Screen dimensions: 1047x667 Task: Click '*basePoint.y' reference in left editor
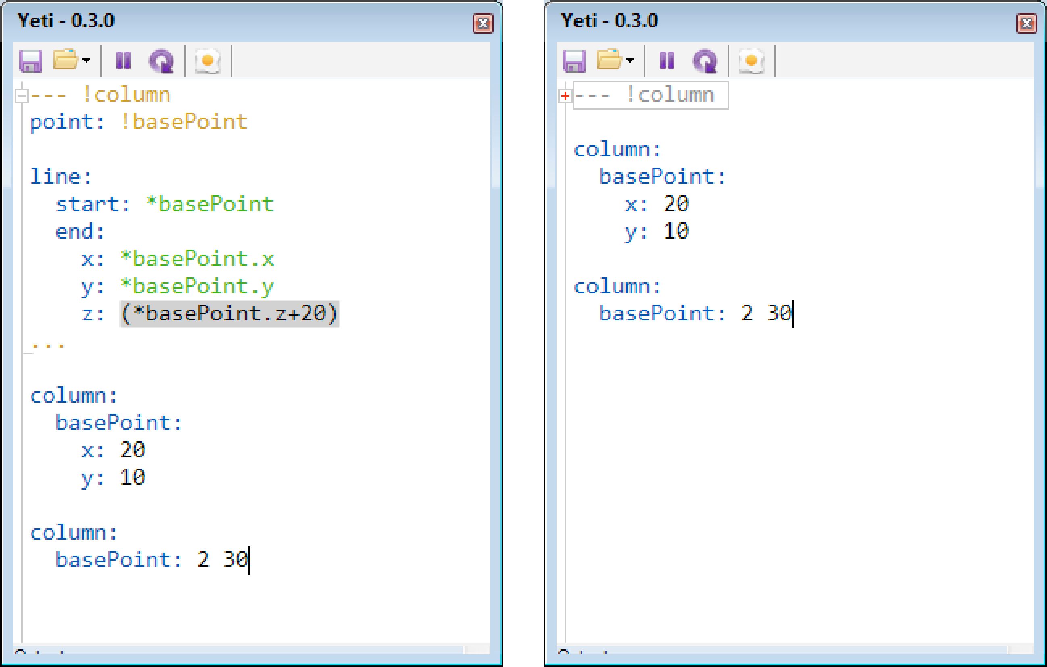(x=197, y=287)
